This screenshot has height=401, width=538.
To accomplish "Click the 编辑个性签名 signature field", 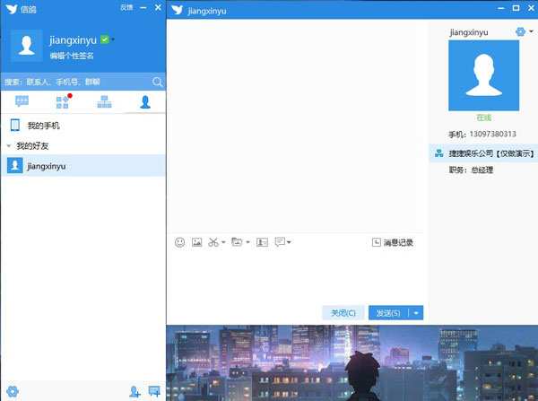I will pos(72,56).
